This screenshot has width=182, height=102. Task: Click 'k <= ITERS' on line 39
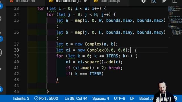[106, 56]
